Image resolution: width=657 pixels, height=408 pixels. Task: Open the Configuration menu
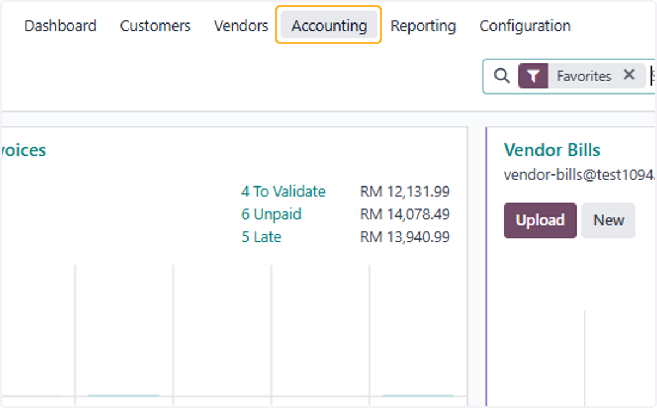tap(525, 26)
